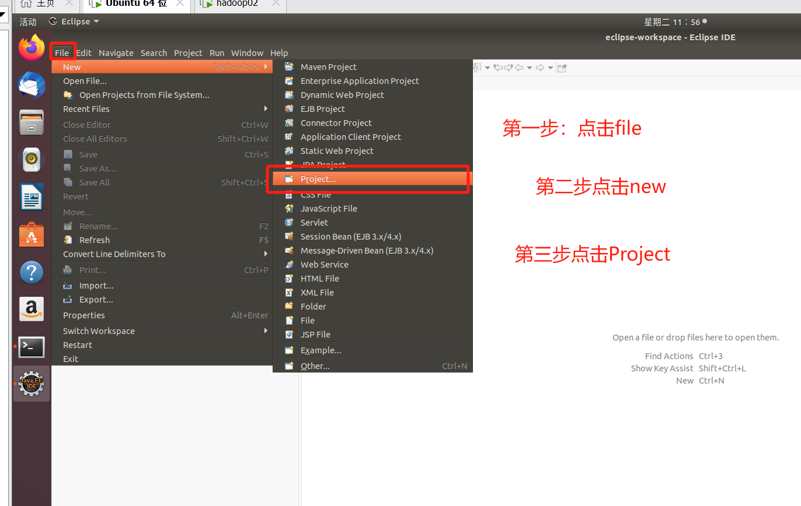Screen dimensions: 801x506
Task: Click the highlighted New menu item
Action: (162, 67)
